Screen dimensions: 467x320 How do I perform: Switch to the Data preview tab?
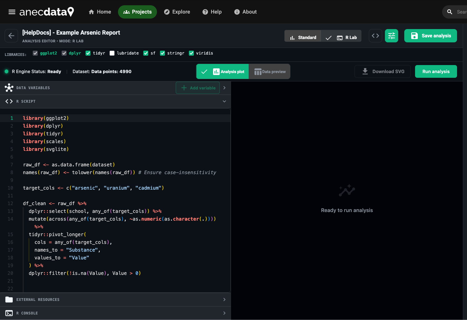pyautogui.click(x=270, y=72)
